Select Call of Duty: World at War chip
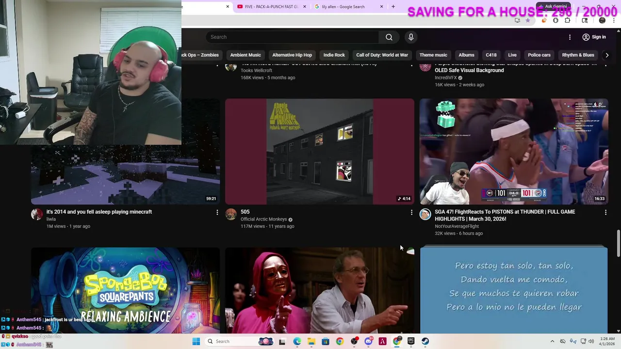Viewport: 621px width, 349px height. [x=382, y=55]
